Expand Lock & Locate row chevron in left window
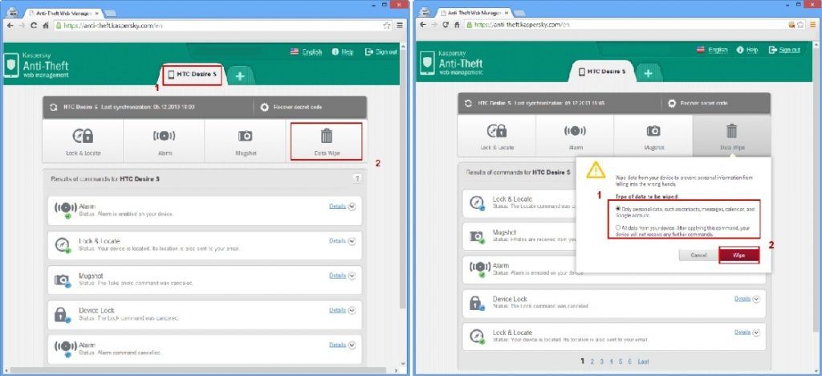This screenshot has height=376, width=822. pos(352,241)
